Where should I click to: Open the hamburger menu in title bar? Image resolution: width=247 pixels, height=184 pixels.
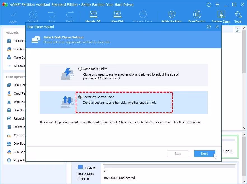[217, 4]
